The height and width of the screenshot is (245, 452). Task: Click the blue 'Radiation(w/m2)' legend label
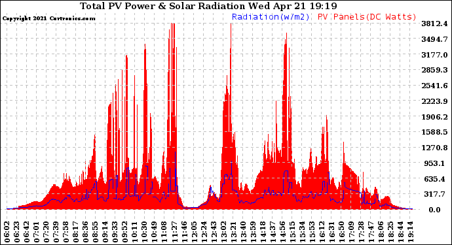pyautogui.click(x=271, y=17)
